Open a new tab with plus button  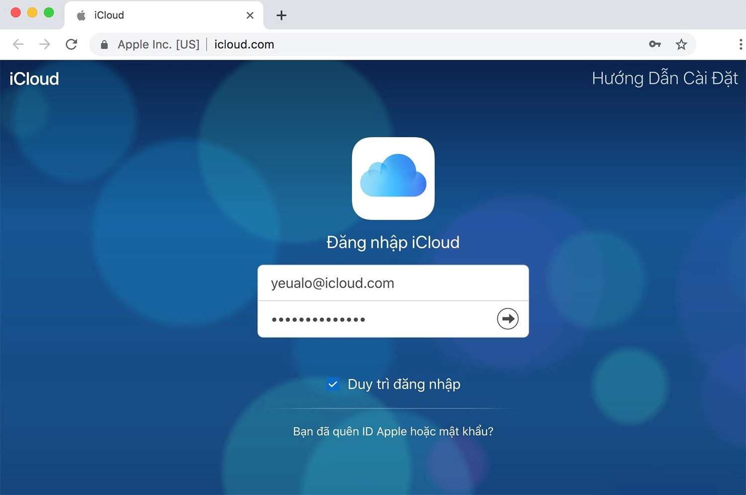point(281,15)
